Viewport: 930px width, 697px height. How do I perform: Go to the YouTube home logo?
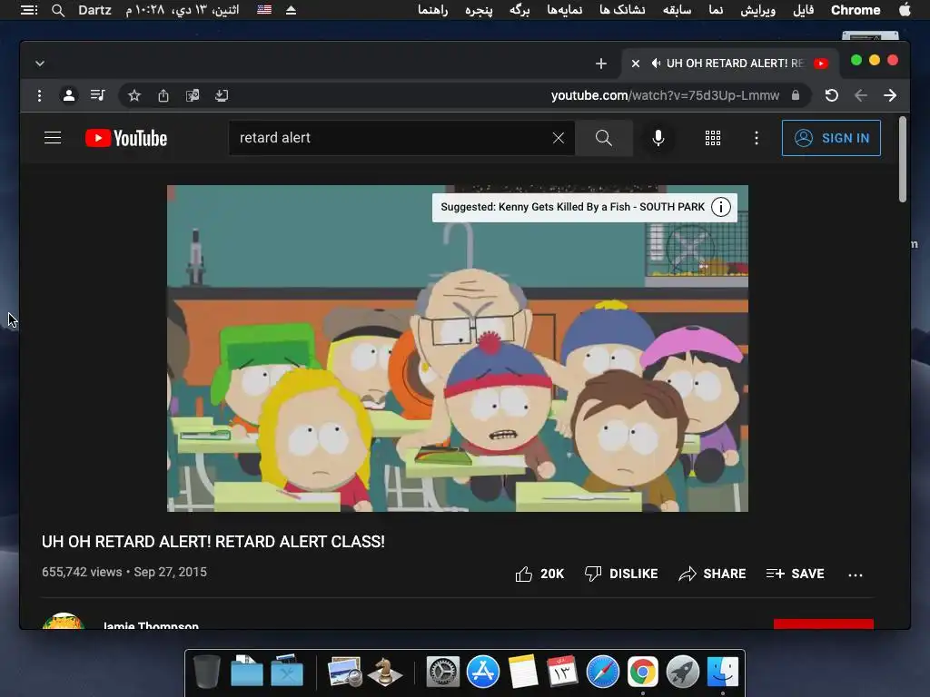tap(126, 138)
